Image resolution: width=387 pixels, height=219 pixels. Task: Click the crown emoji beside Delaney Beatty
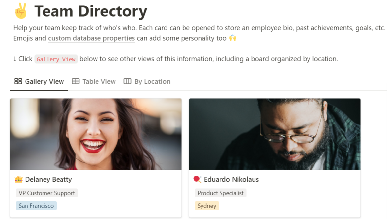click(x=19, y=179)
